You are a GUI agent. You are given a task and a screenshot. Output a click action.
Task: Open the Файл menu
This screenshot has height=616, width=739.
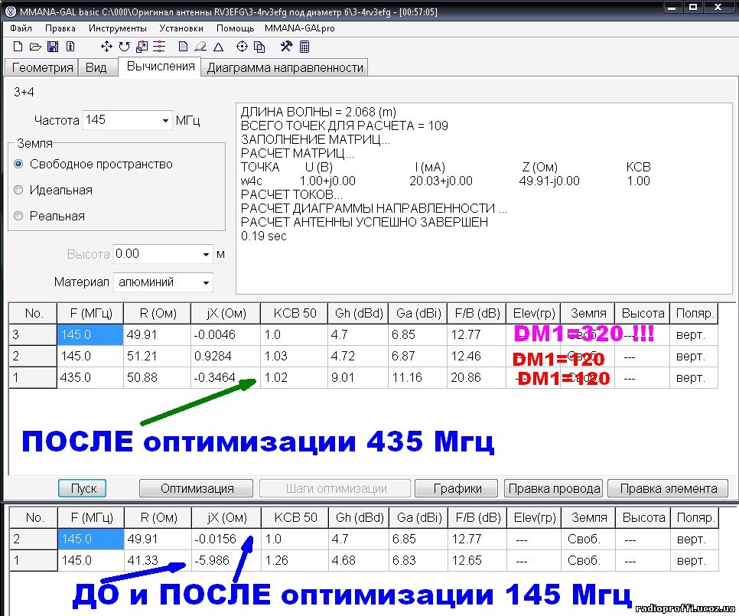[21, 28]
